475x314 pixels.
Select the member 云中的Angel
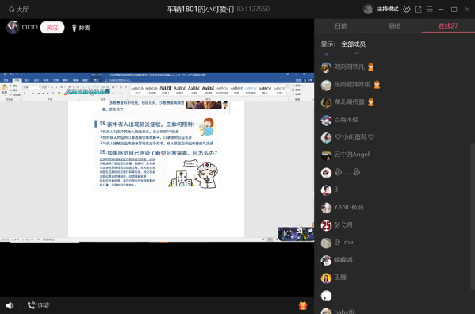(351, 155)
